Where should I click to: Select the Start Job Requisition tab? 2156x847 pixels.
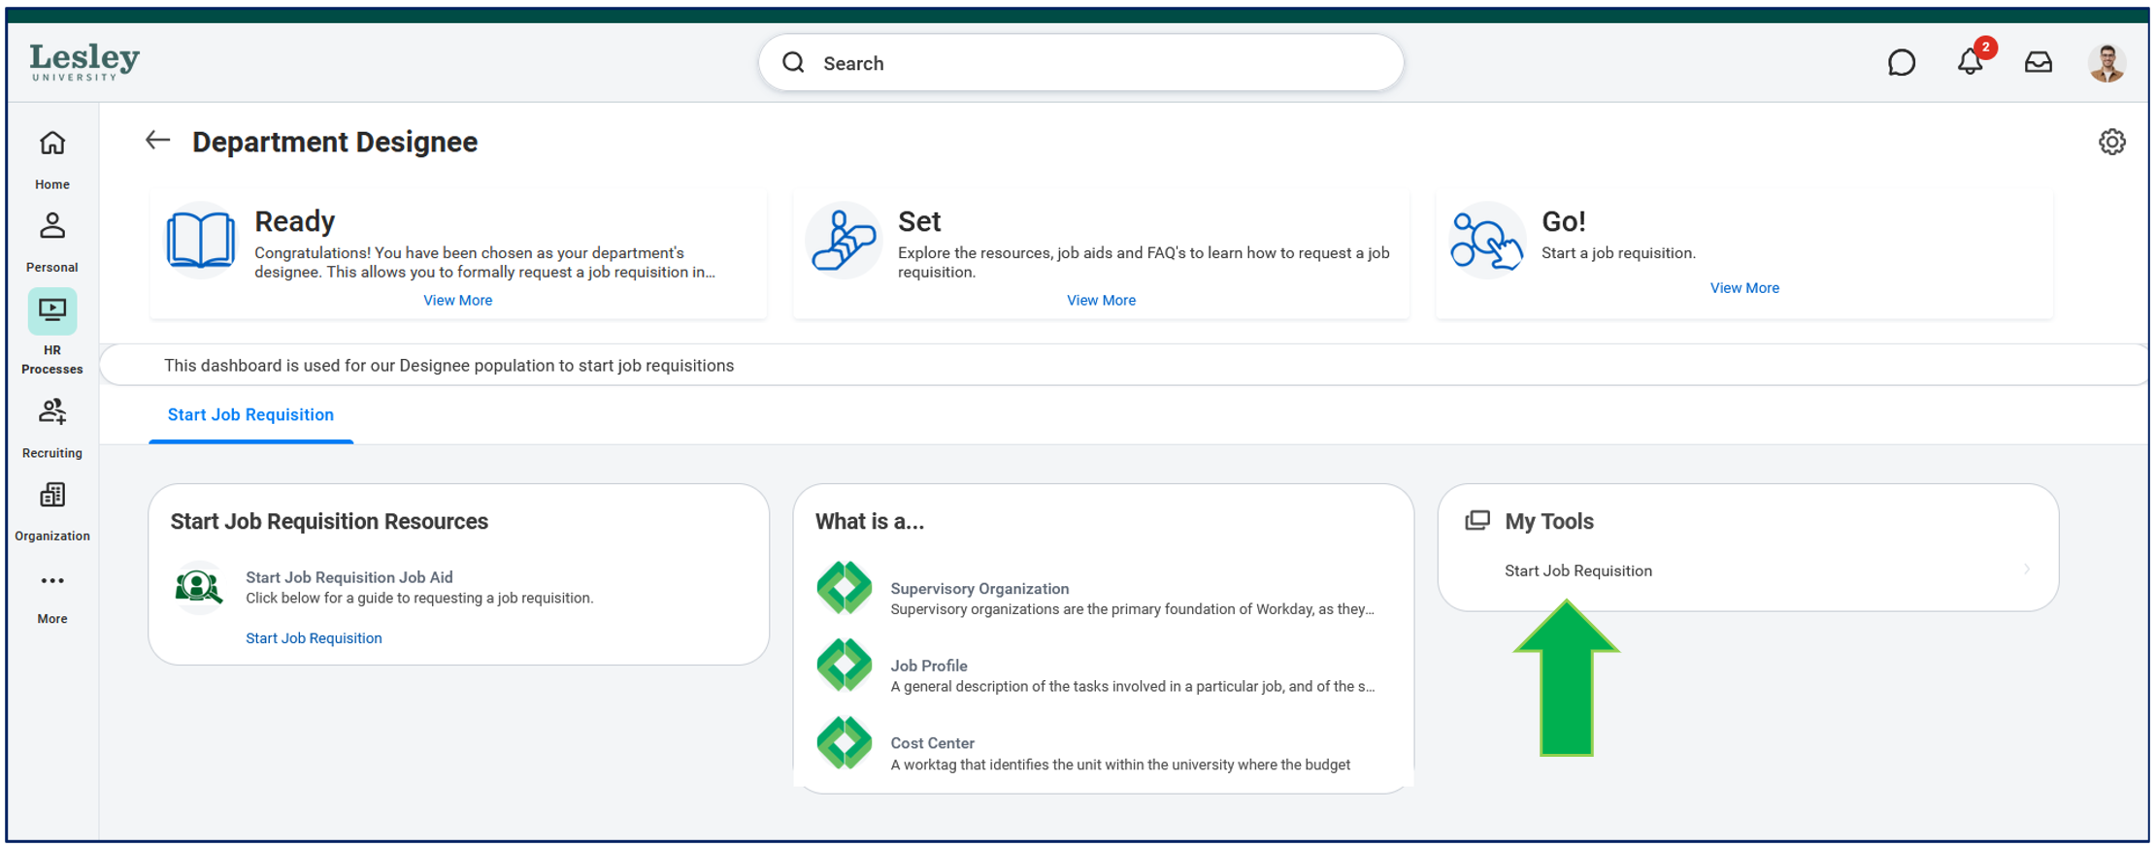click(250, 415)
